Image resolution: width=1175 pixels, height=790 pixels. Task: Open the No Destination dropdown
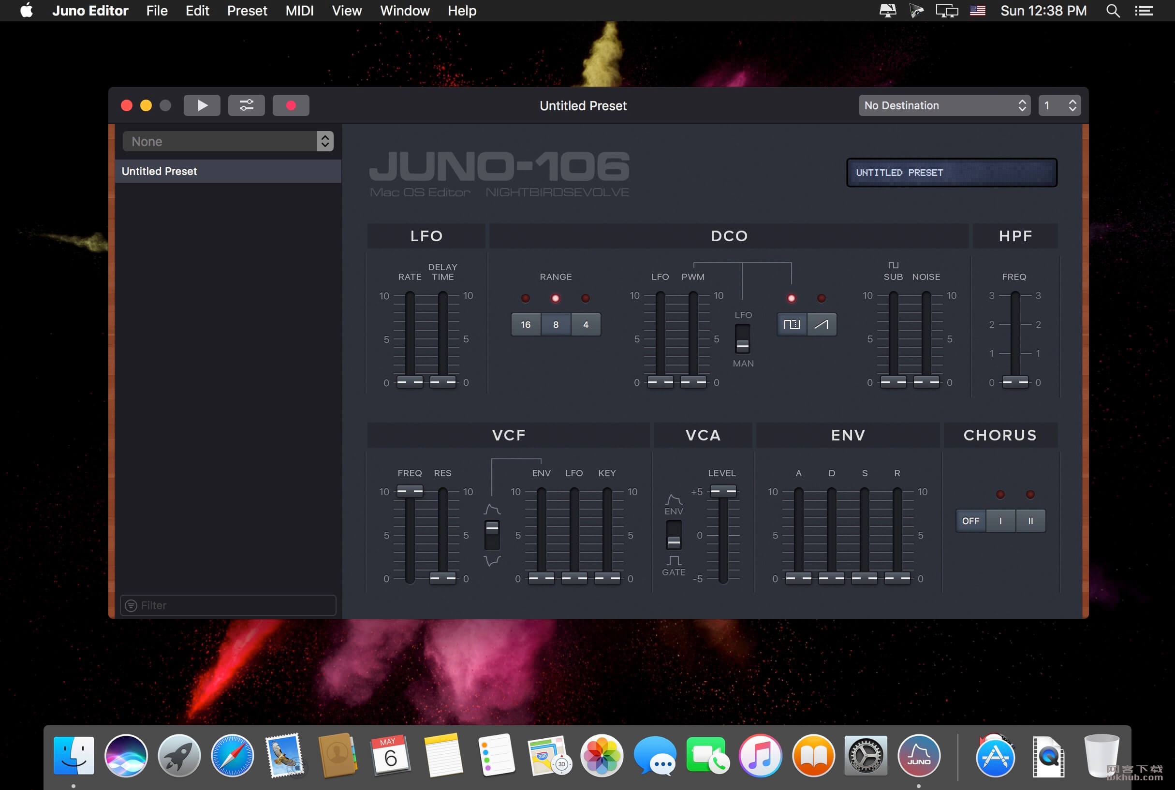(944, 105)
